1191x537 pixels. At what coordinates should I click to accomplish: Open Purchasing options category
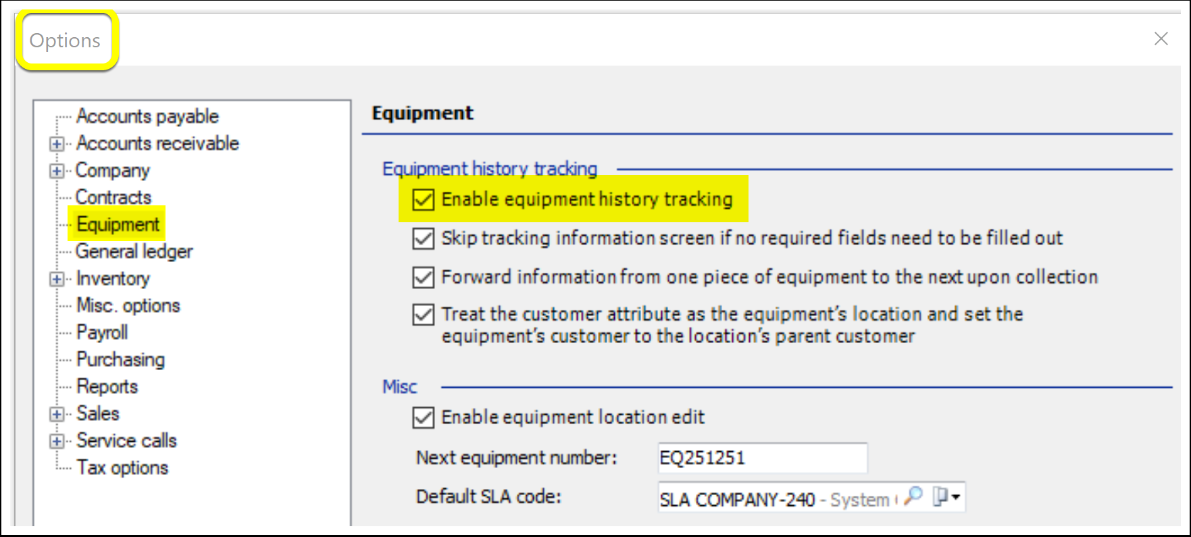click(x=120, y=359)
